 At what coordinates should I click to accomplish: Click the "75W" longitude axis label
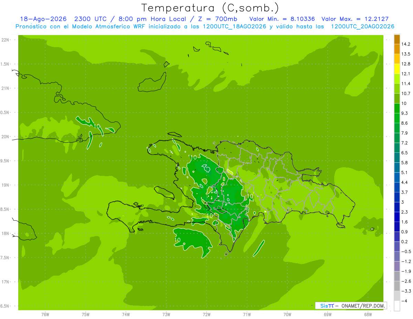86,315
